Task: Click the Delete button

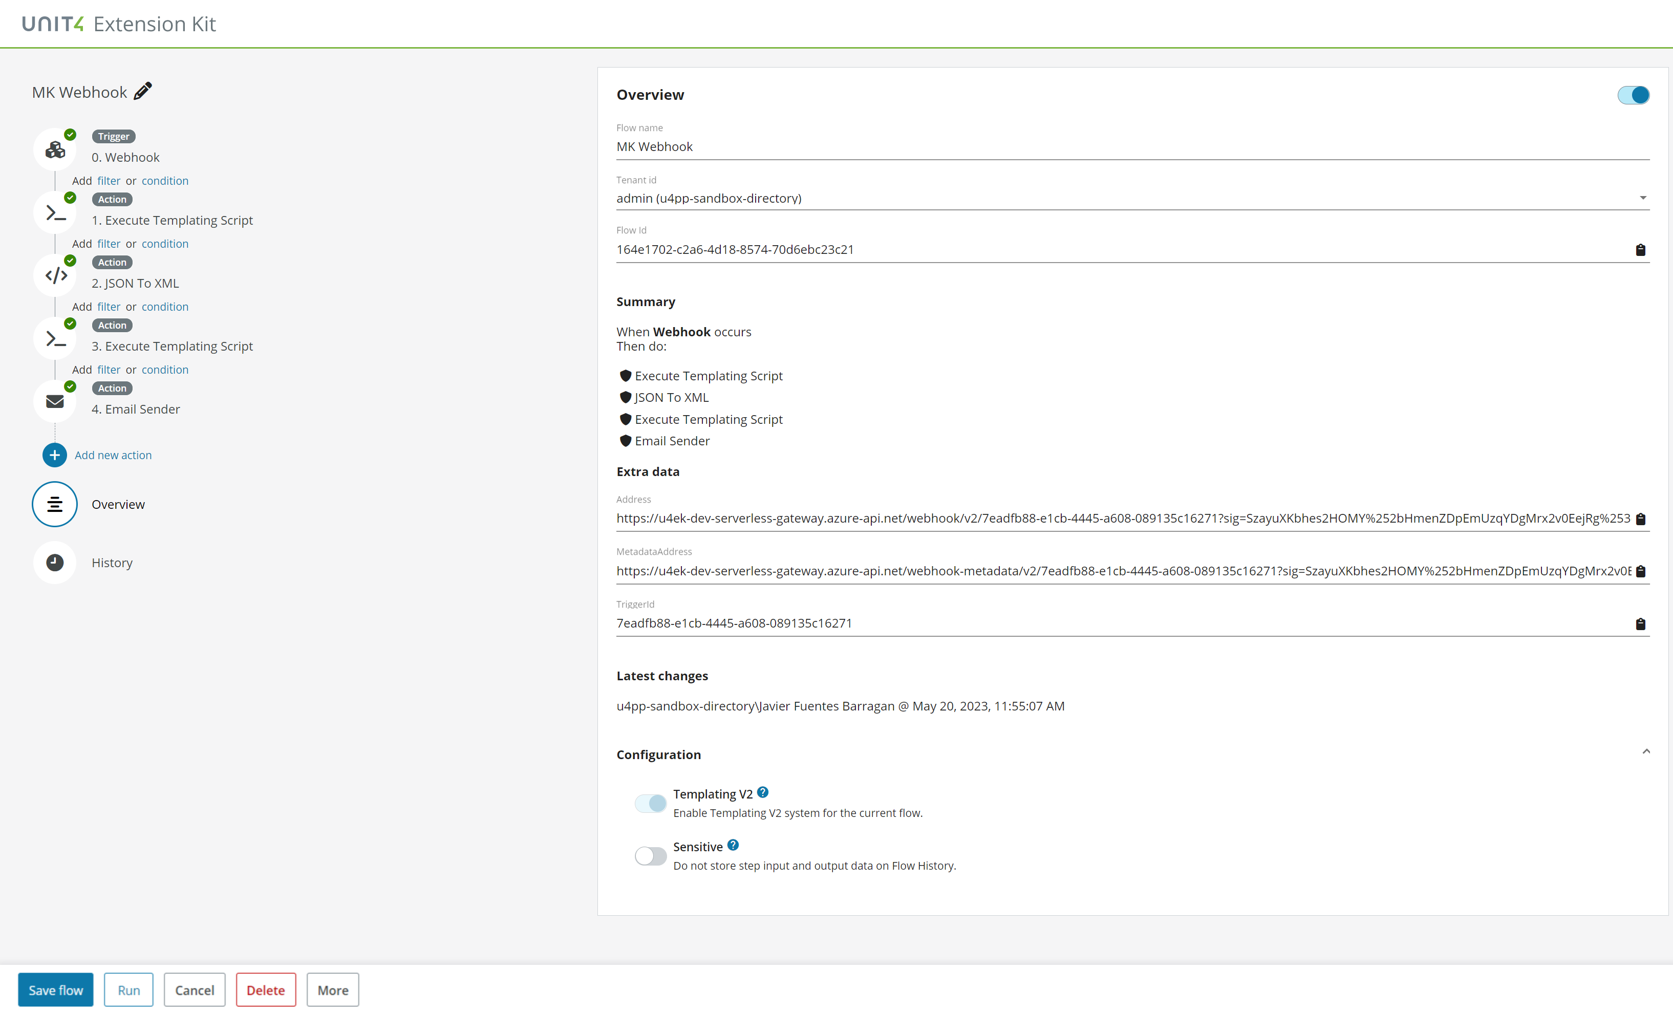Action: tap(266, 990)
